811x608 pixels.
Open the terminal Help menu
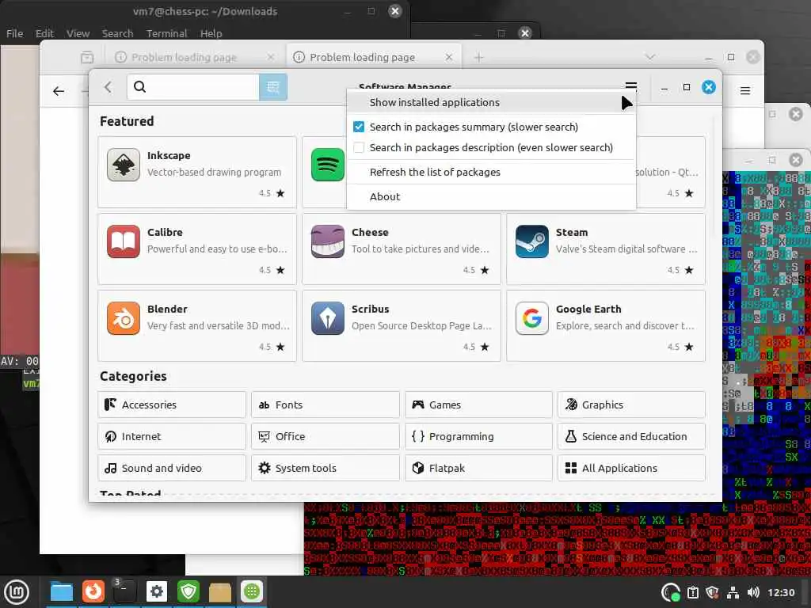pyautogui.click(x=211, y=33)
